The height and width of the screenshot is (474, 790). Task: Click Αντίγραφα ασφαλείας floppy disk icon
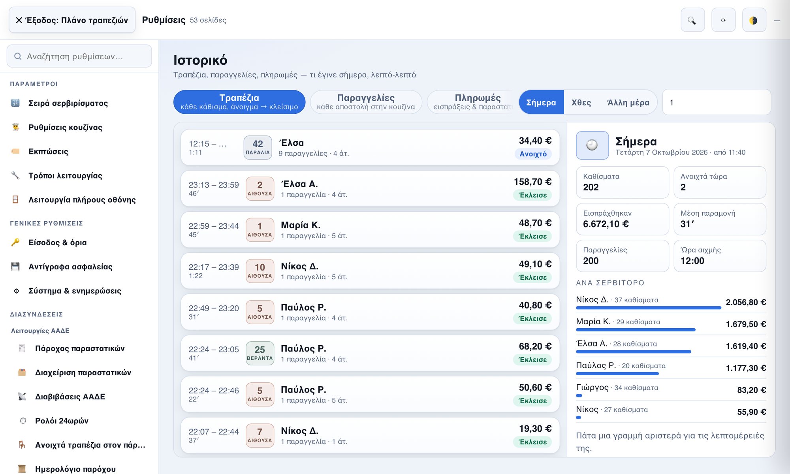point(15,267)
